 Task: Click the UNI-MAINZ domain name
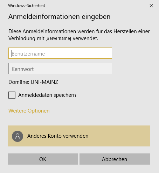click(44, 82)
